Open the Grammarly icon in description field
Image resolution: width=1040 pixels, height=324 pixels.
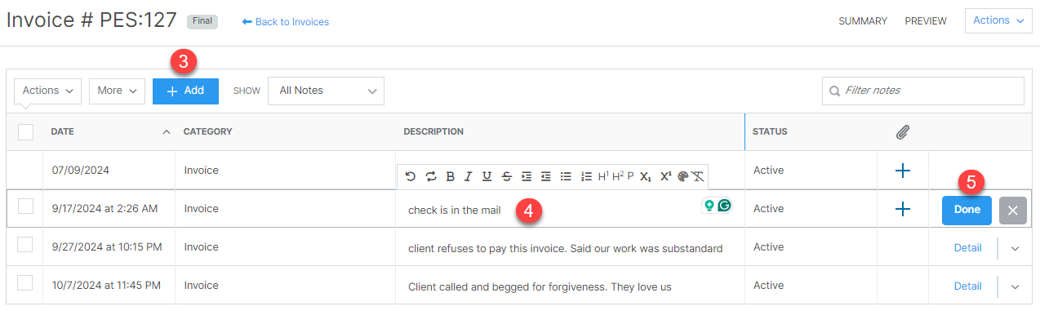click(x=725, y=206)
